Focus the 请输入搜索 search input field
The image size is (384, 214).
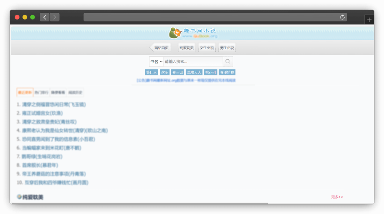point(193,62)
